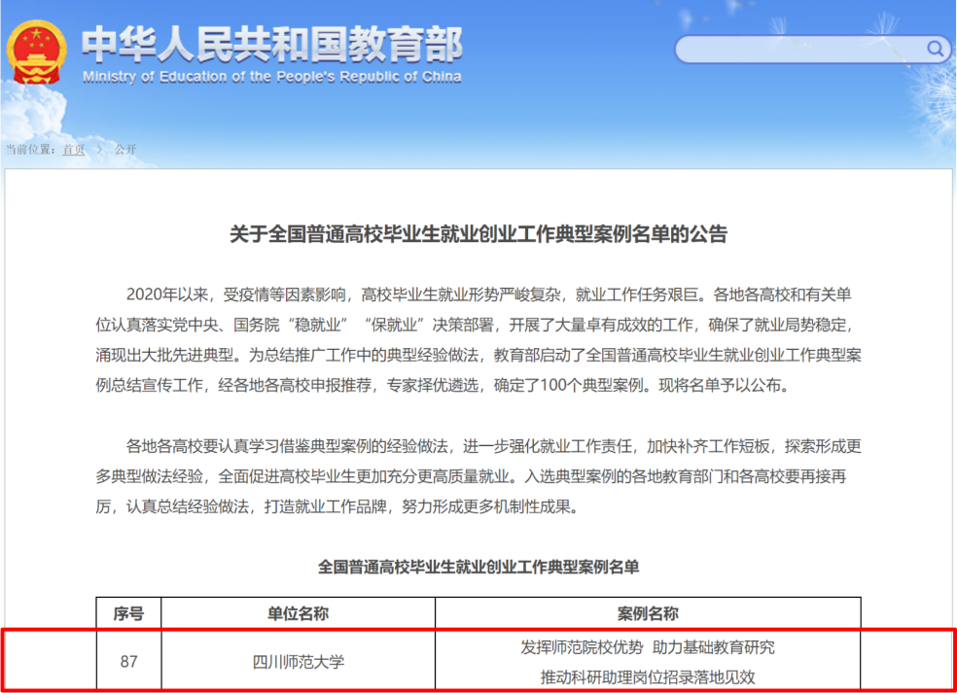Select the table cell with number 87
This screenshot has height=693, width=957.
[x=128, y=661]
